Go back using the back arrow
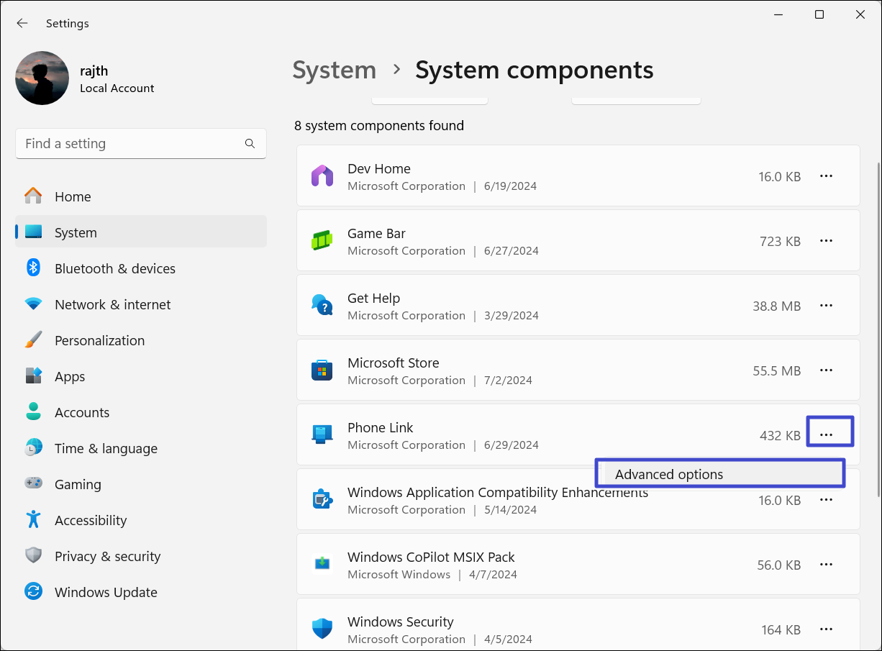Image resolution: width=882 pixels, height=651 pixels. 22,23
